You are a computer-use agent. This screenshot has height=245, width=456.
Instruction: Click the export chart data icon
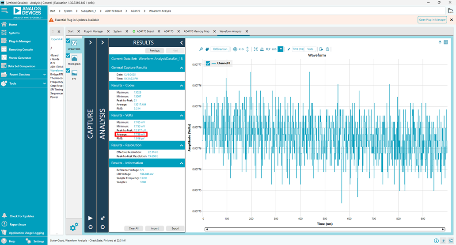coord(322,49)
